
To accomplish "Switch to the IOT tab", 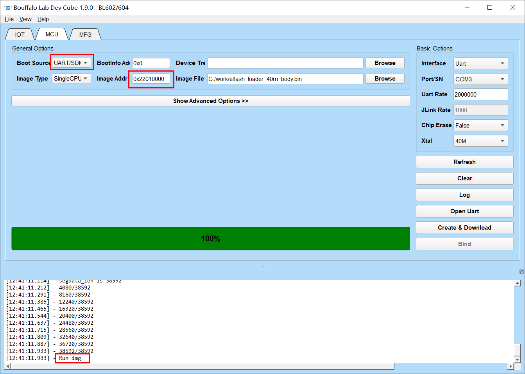I will pyautogui.click(x=20, y=34).
